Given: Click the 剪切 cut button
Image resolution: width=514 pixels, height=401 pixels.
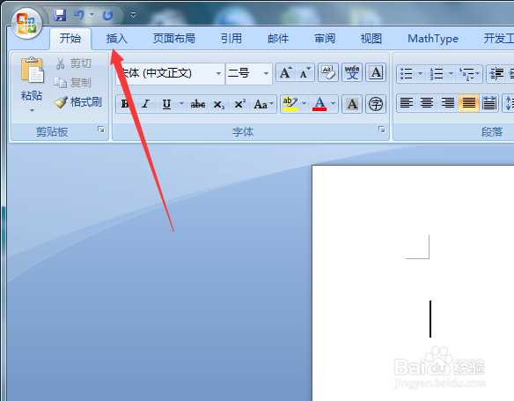Looking at the screenshot, I should [73, 63].
